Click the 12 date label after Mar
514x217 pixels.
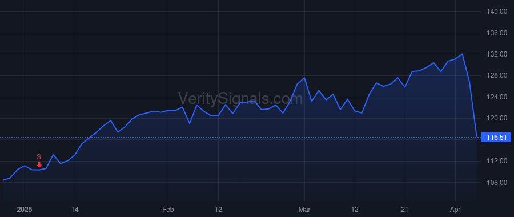coord(355,210)
